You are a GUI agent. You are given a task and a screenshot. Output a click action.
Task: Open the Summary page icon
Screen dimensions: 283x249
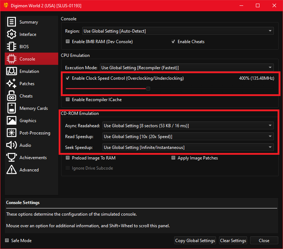[12, 22]
